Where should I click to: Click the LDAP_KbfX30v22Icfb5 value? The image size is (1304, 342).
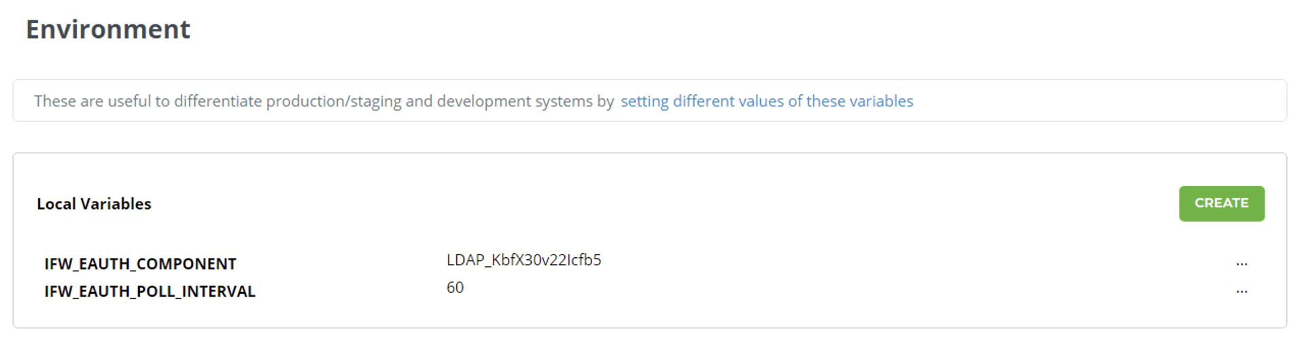[524, 260]
